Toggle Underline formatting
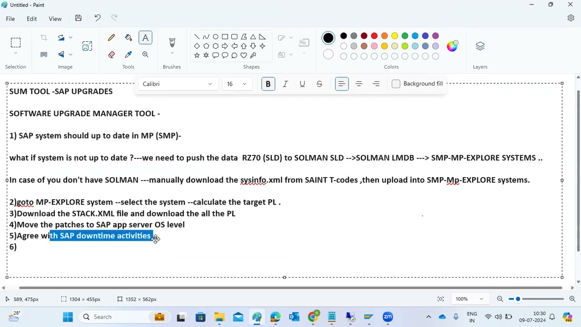This screenshot has height=327, width=581. [x=302, y=84]
